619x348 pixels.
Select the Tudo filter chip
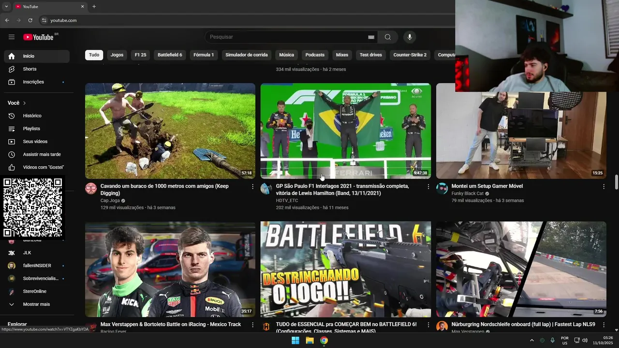click(94, 55)
